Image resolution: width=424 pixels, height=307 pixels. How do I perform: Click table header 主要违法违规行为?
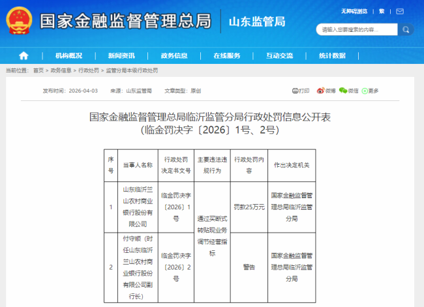[212, 165]
